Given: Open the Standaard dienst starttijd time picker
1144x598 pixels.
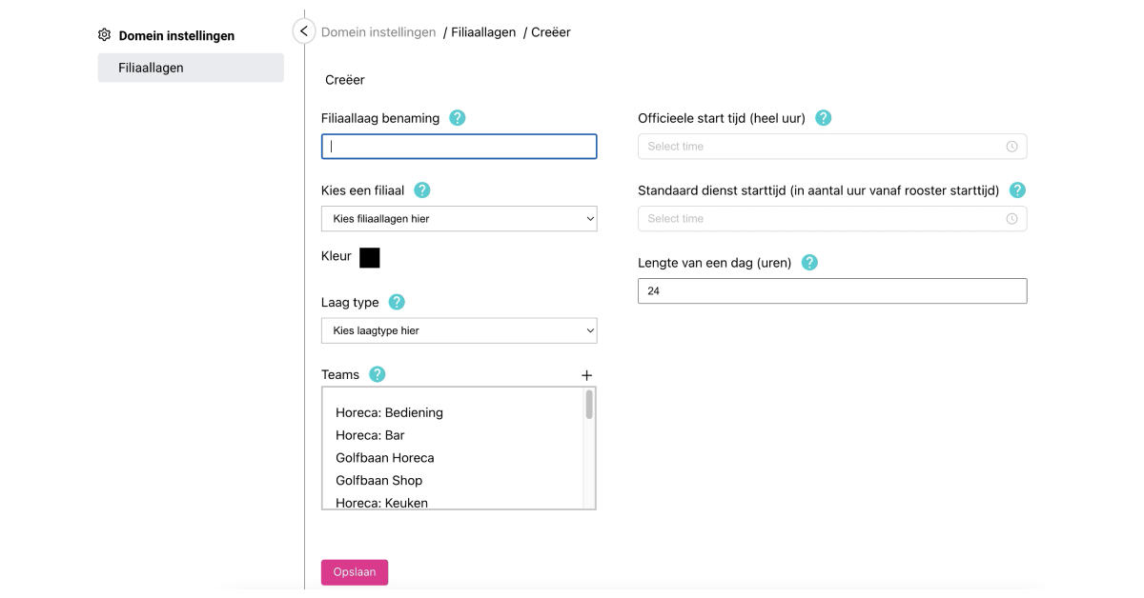Looking at the screenshot, I should pos(831,219).
